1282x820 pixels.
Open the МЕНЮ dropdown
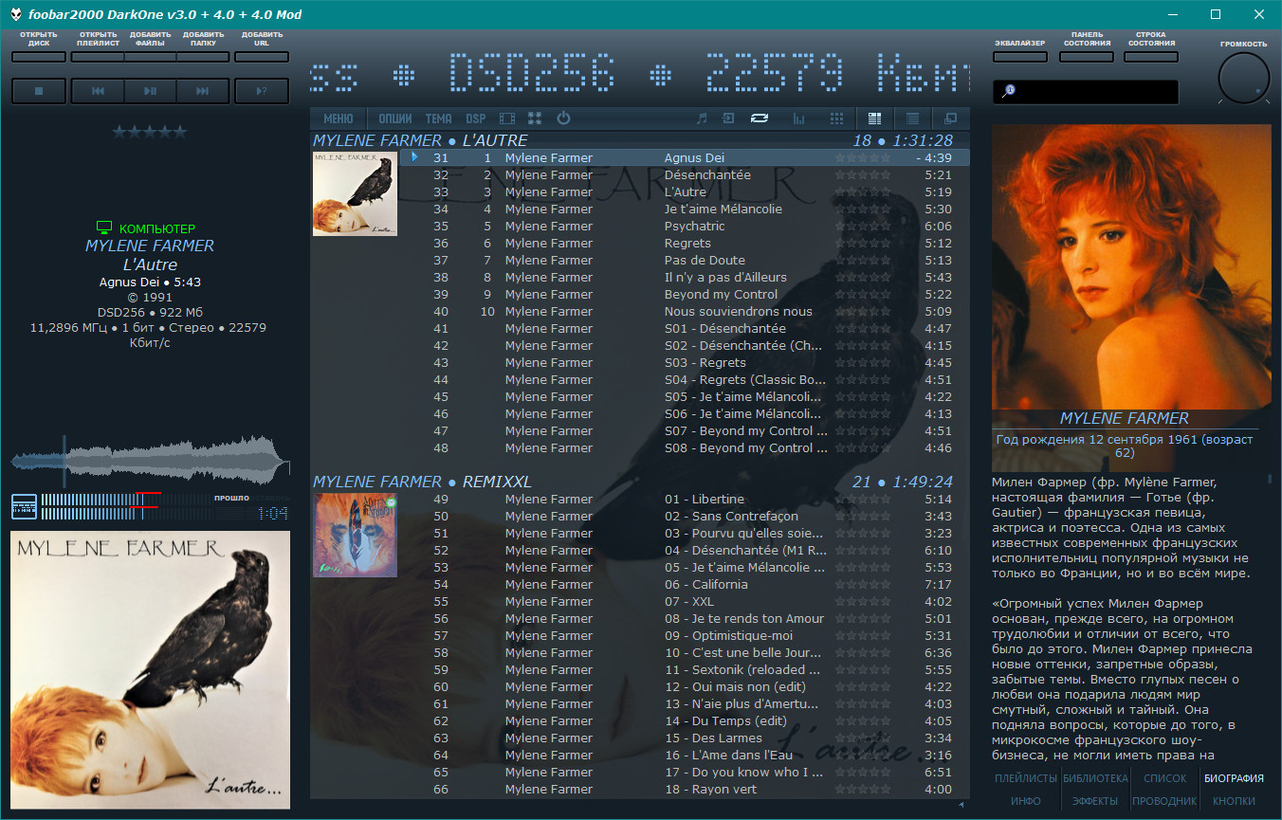(x=339, y=118)
